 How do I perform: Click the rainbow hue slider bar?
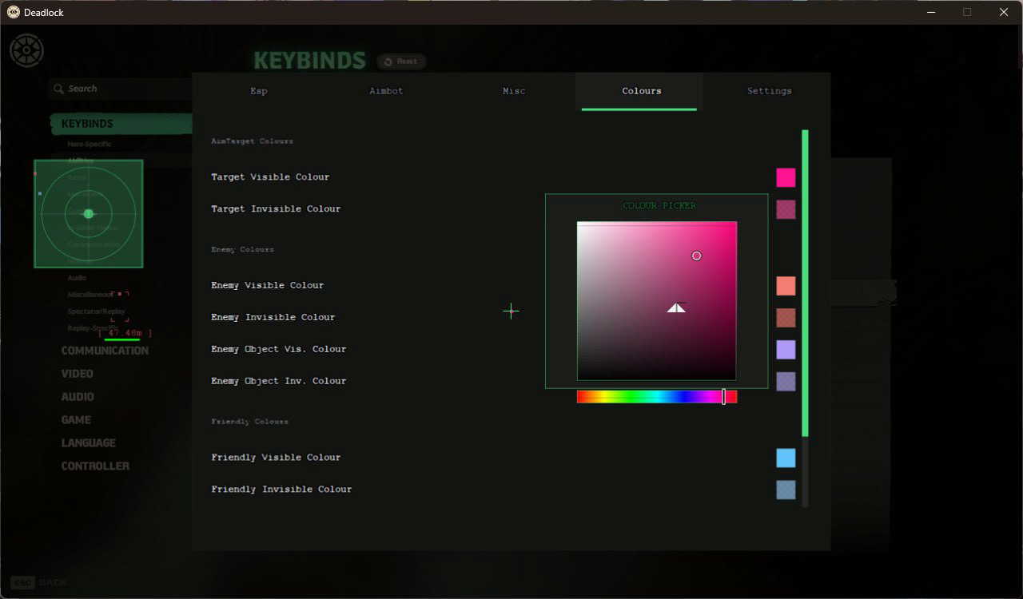tap(657, 397)
